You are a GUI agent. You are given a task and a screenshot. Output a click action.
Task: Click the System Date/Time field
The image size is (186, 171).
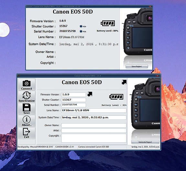94,118
